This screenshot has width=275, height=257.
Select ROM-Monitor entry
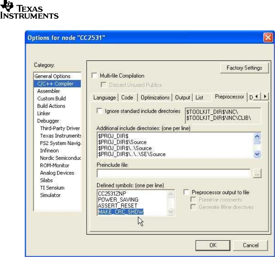(55, 165)
